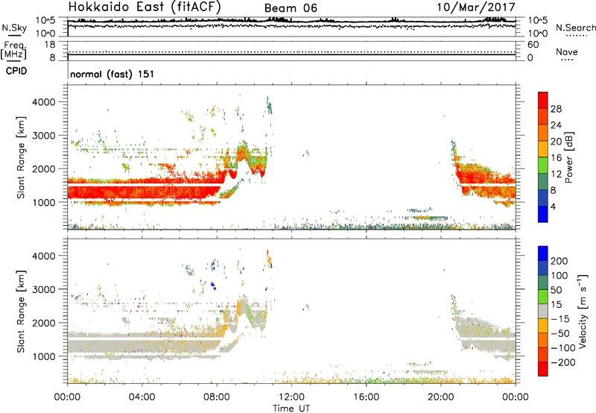Click the 'N.Sky' legend label
Viewport: 596px width, 413px height.
(14, 28)
